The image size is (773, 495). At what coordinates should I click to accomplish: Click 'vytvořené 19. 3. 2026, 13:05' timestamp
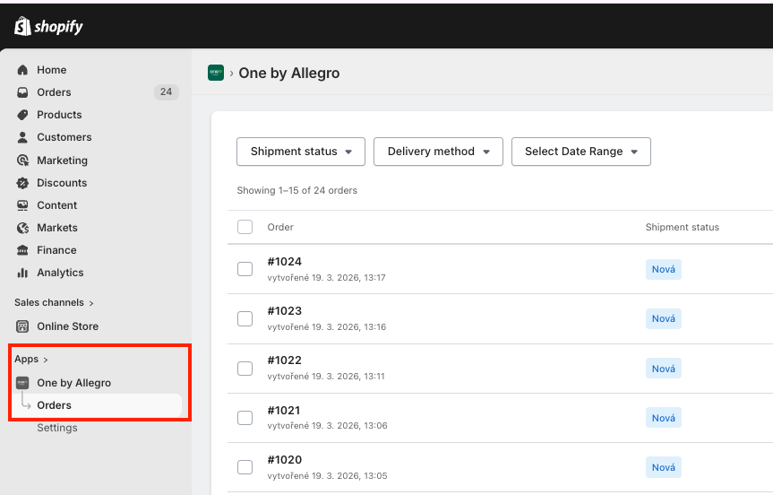327,476
